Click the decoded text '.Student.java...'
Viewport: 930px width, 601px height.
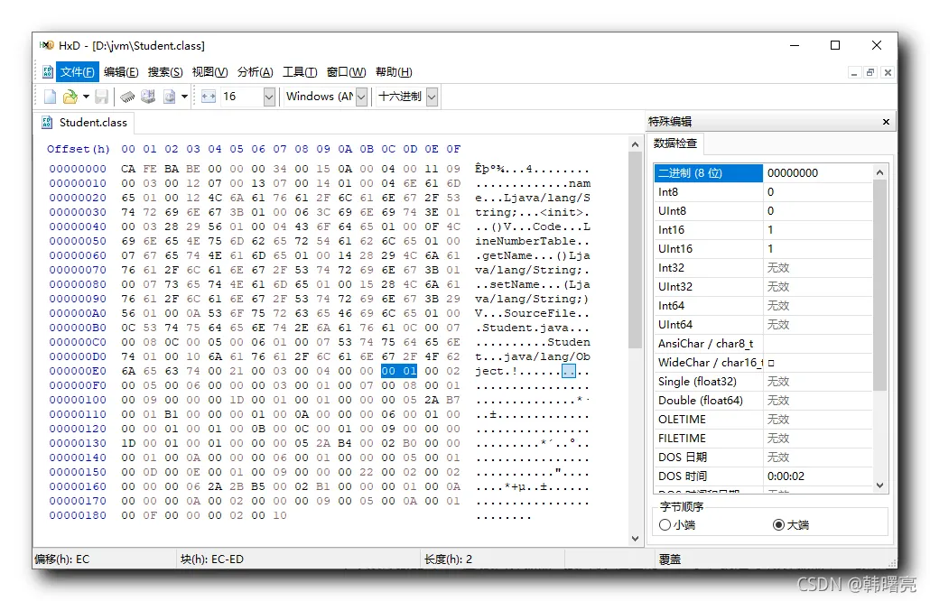click(533, 328)
